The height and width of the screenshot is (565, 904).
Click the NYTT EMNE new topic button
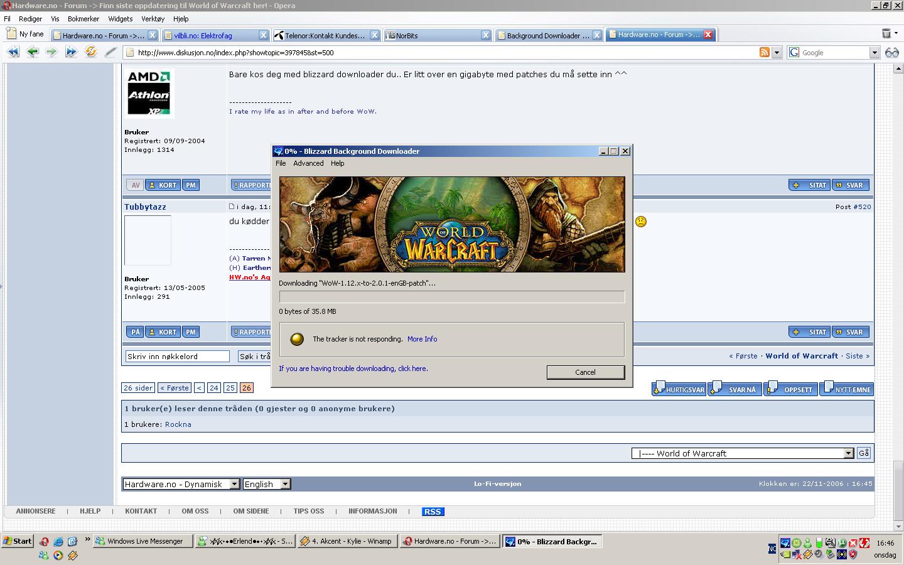[x=846, y=389]
